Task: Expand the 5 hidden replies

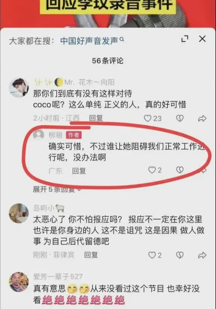Action: tap(57, 189)
